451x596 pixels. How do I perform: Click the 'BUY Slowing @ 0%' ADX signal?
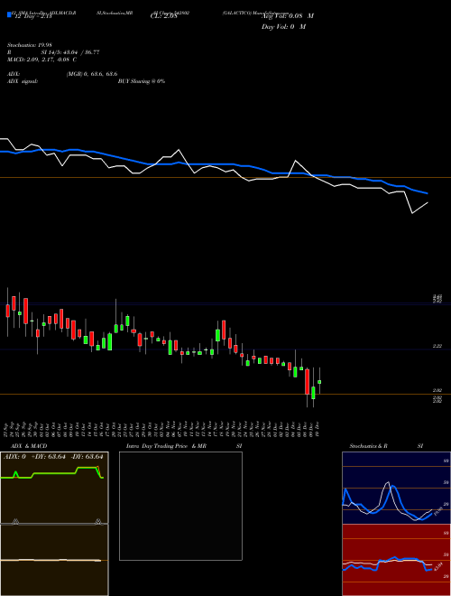pos(142,81)
